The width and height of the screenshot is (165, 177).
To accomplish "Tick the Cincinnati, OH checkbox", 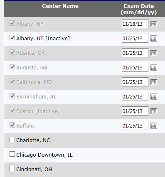I will tap(12, 168).
